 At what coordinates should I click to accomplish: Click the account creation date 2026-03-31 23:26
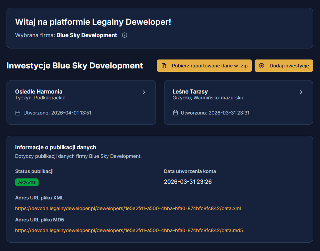pyautogui.click(x=188, y=182)
